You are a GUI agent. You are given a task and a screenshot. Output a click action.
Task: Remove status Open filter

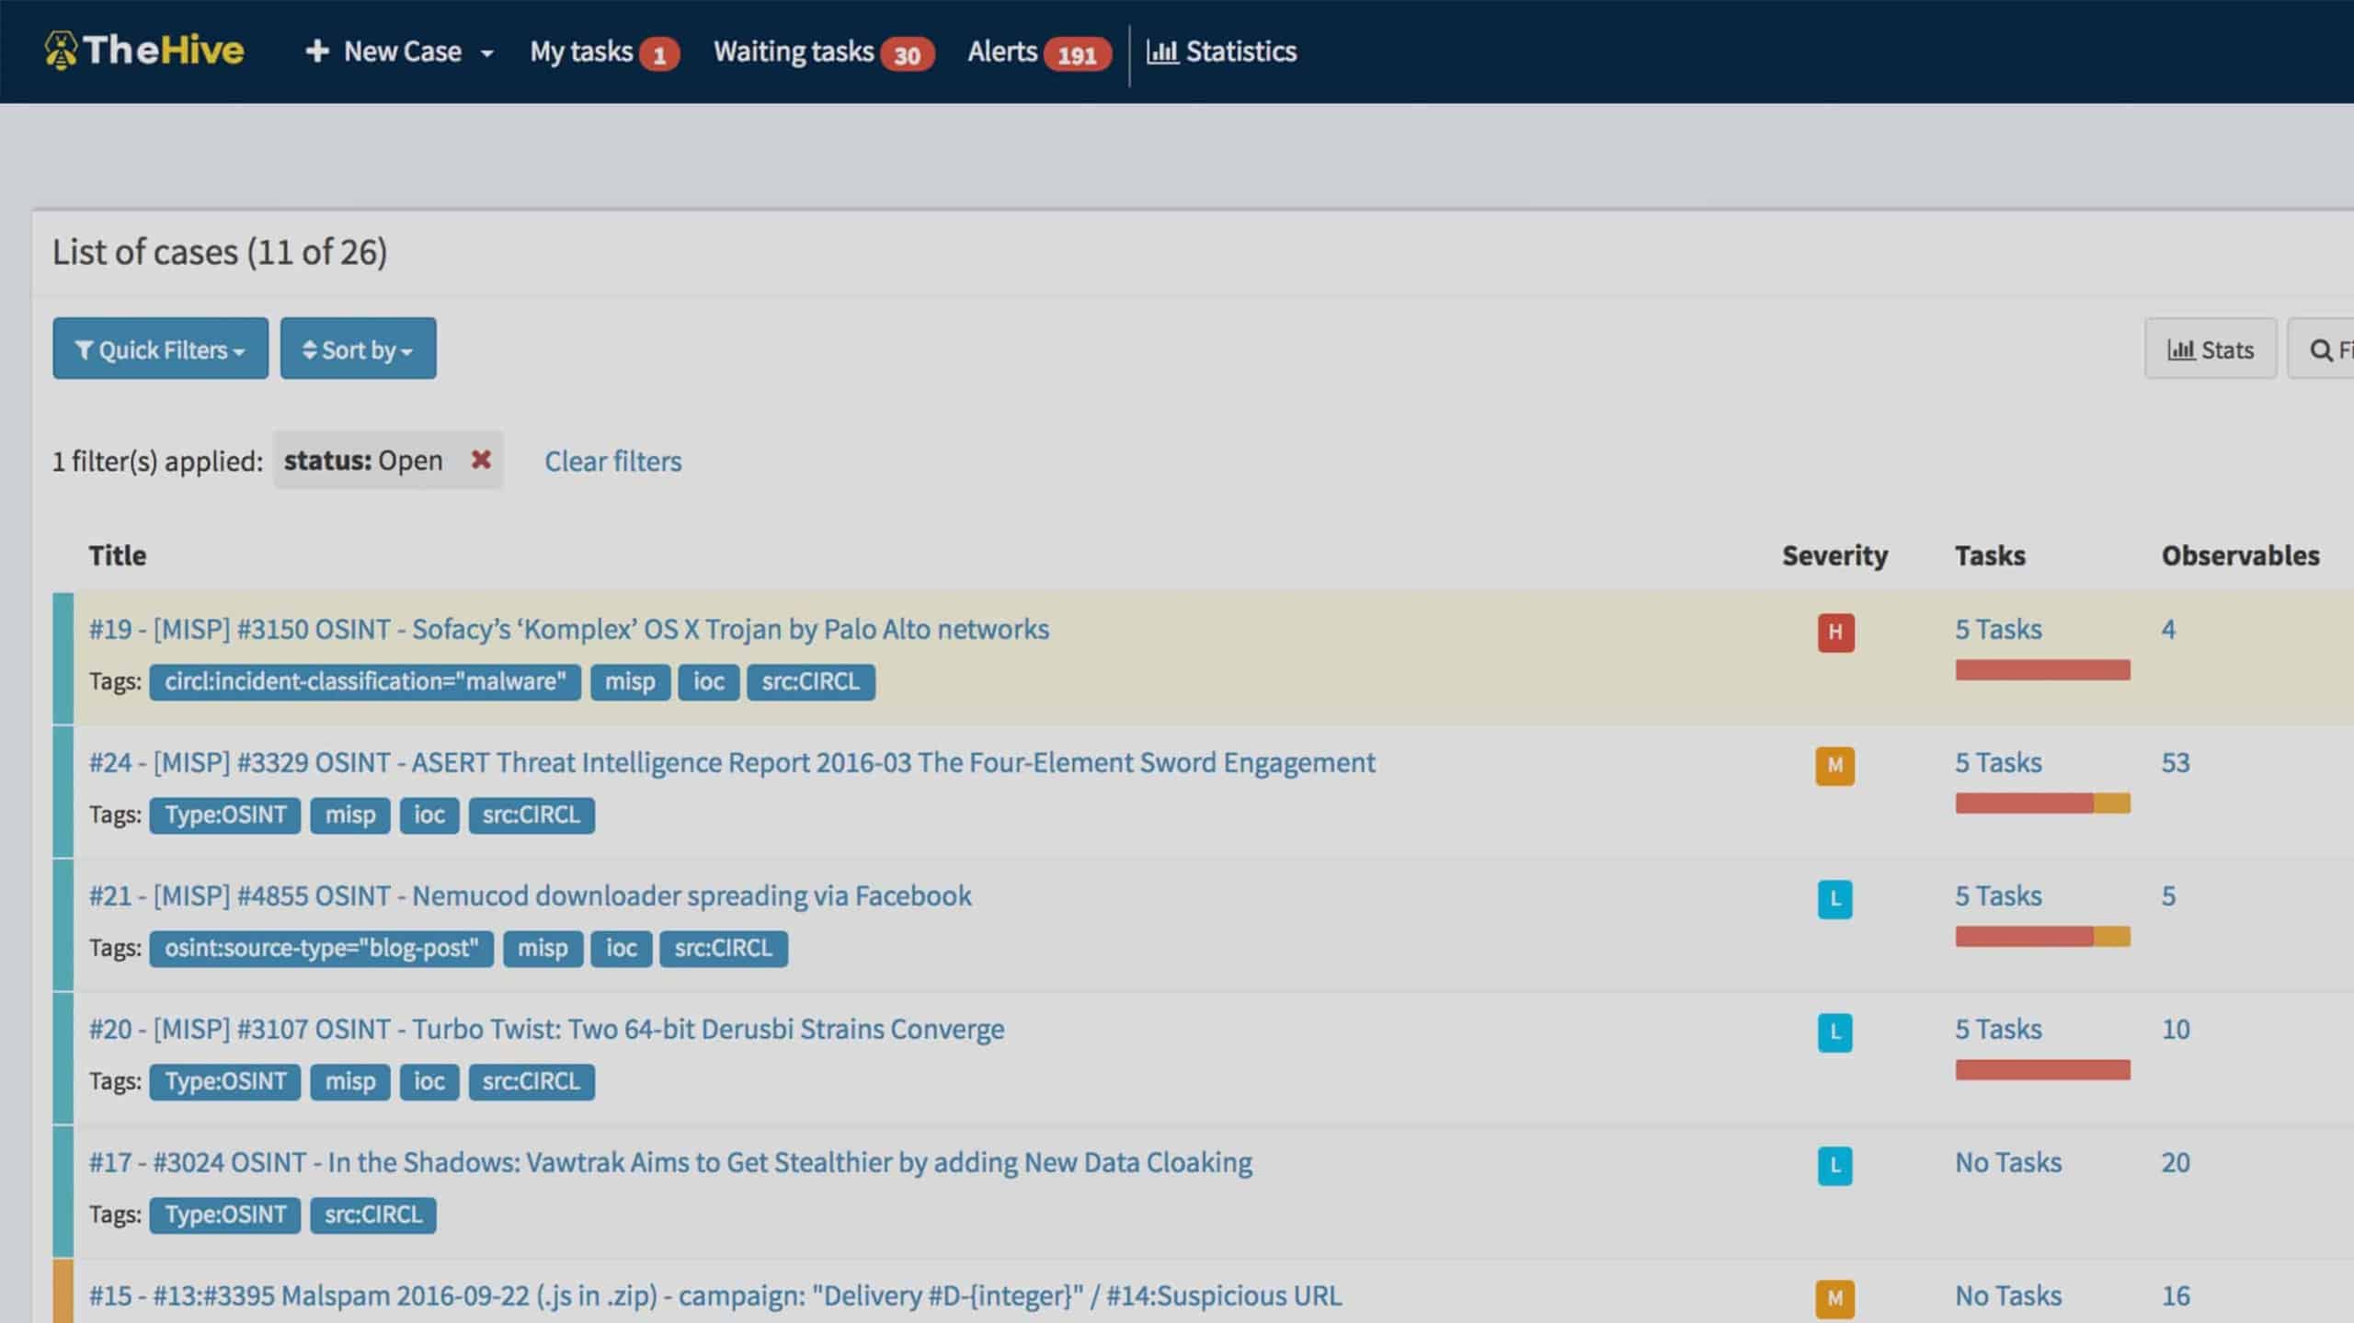[480, 460]
